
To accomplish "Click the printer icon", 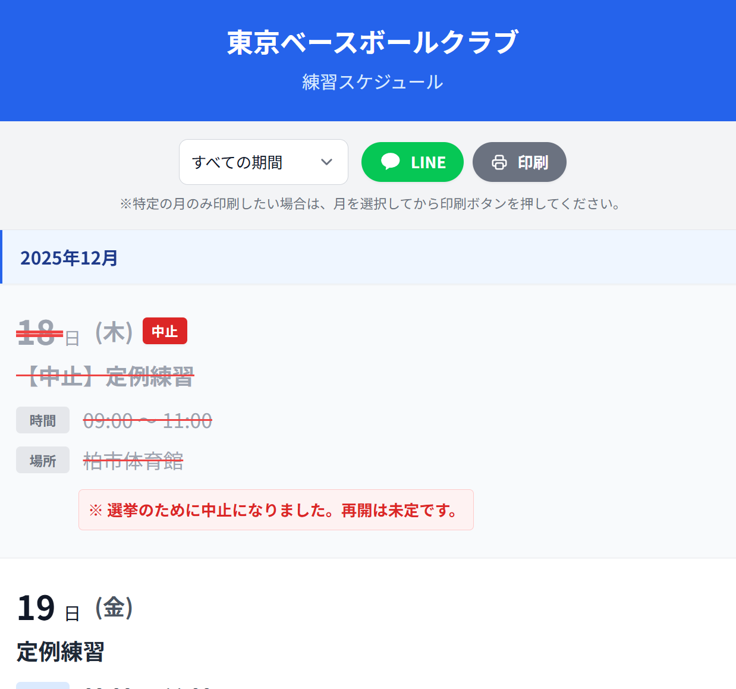I will (x=499, y=162).
